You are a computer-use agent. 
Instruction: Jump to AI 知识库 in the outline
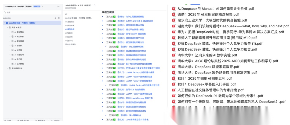coord(69,37)
